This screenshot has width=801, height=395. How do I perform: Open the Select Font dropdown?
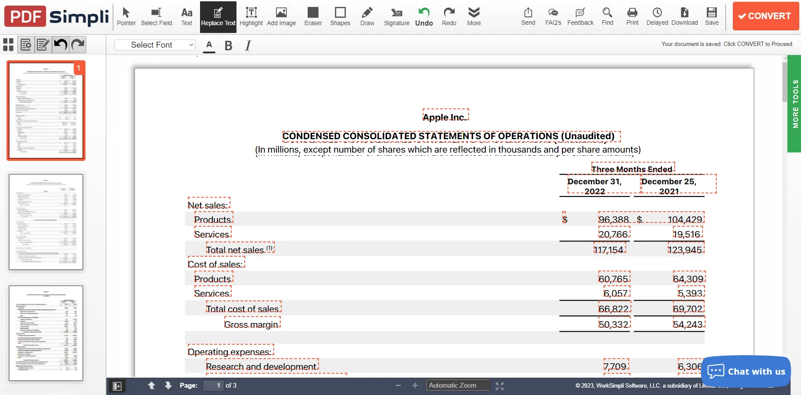(x=155, y=45)
